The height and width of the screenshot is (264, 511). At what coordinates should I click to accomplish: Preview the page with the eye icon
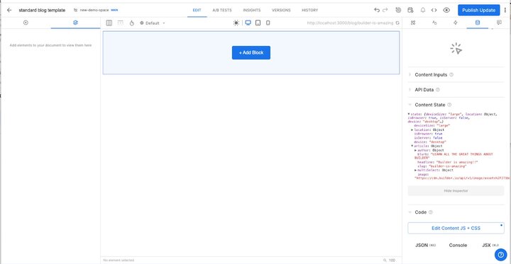click(x=446, y=10)
